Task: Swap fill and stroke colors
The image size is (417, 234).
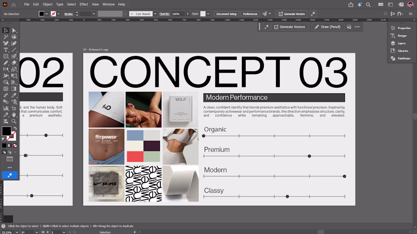Action: [x=15, y=129]
